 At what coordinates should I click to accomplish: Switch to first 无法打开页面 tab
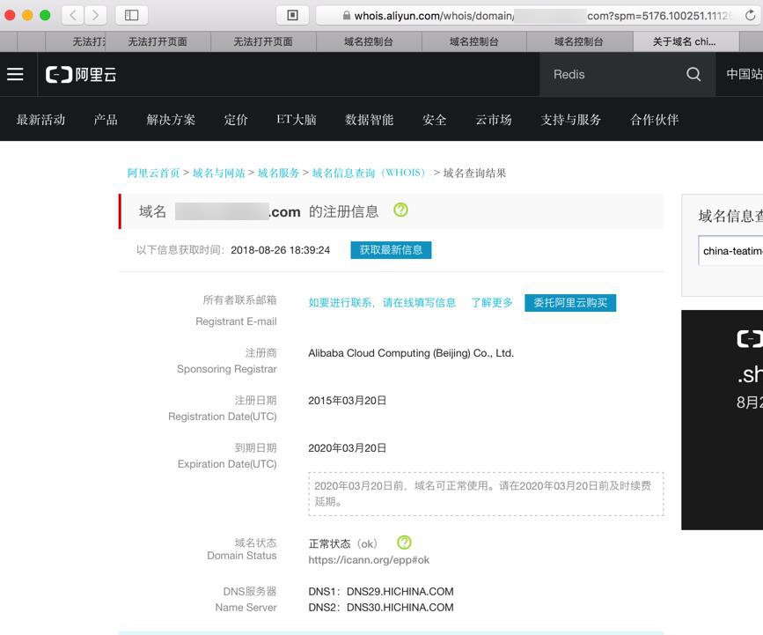click(x=158, y=42)
